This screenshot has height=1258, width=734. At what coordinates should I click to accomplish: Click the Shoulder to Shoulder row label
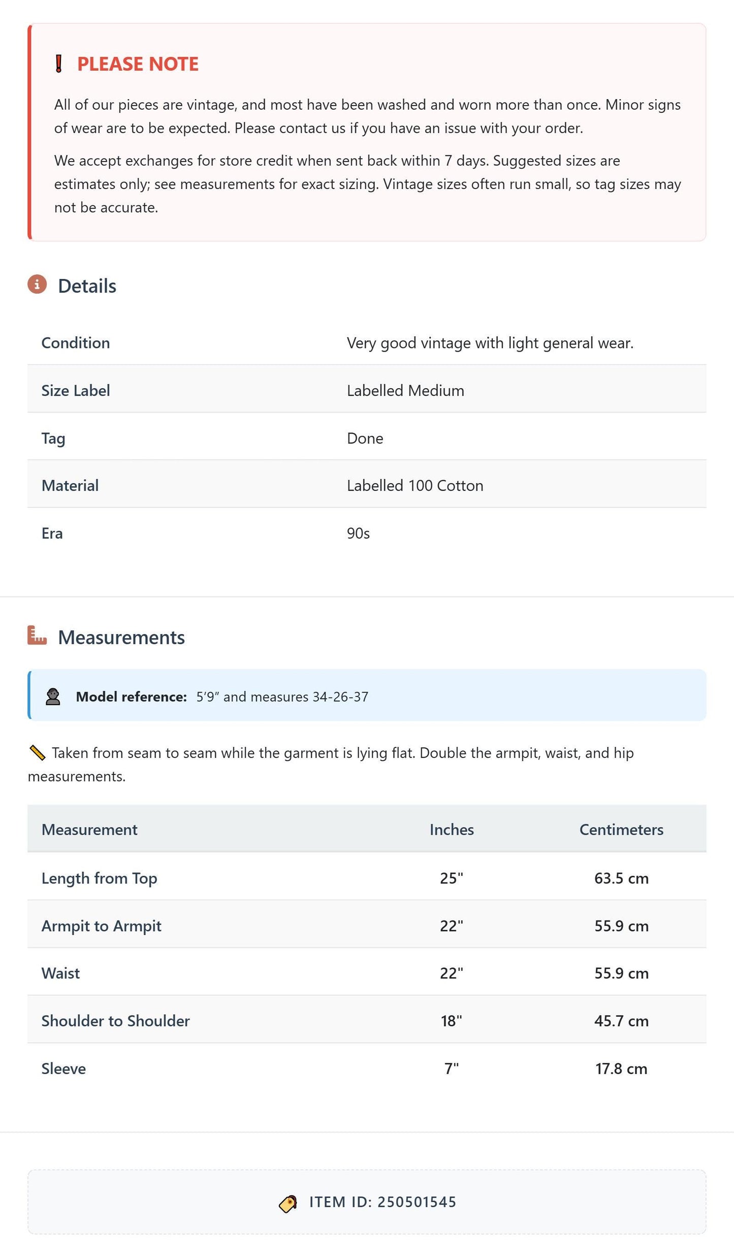coord(116,1021)
